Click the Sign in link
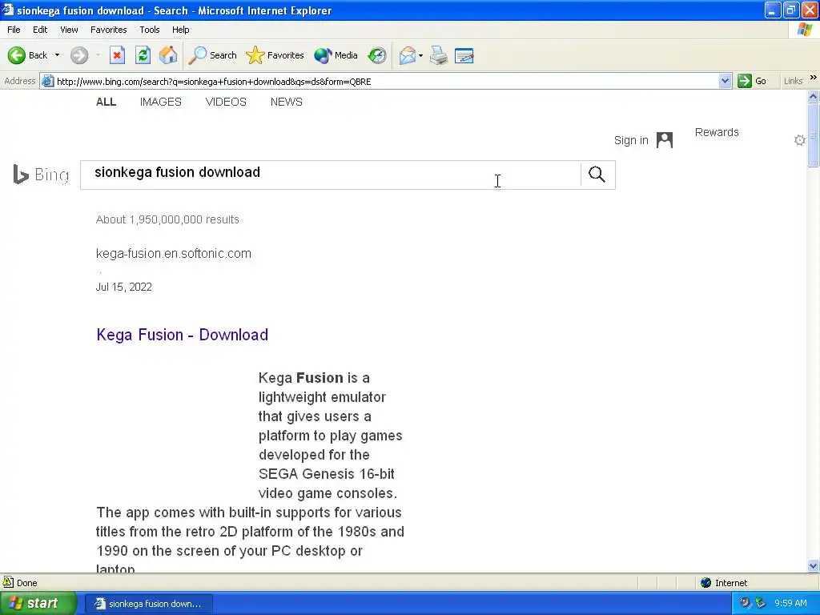 (631, 140)
